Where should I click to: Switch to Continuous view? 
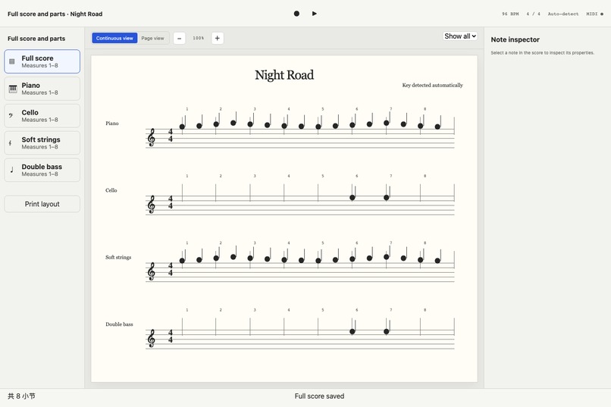click(114, 38)
